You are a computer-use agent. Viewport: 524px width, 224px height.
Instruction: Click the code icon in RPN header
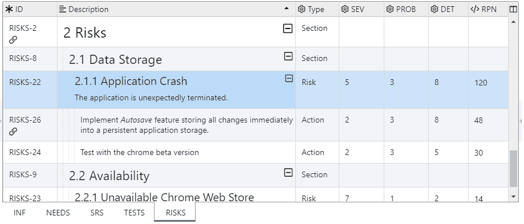pos(474,9)
